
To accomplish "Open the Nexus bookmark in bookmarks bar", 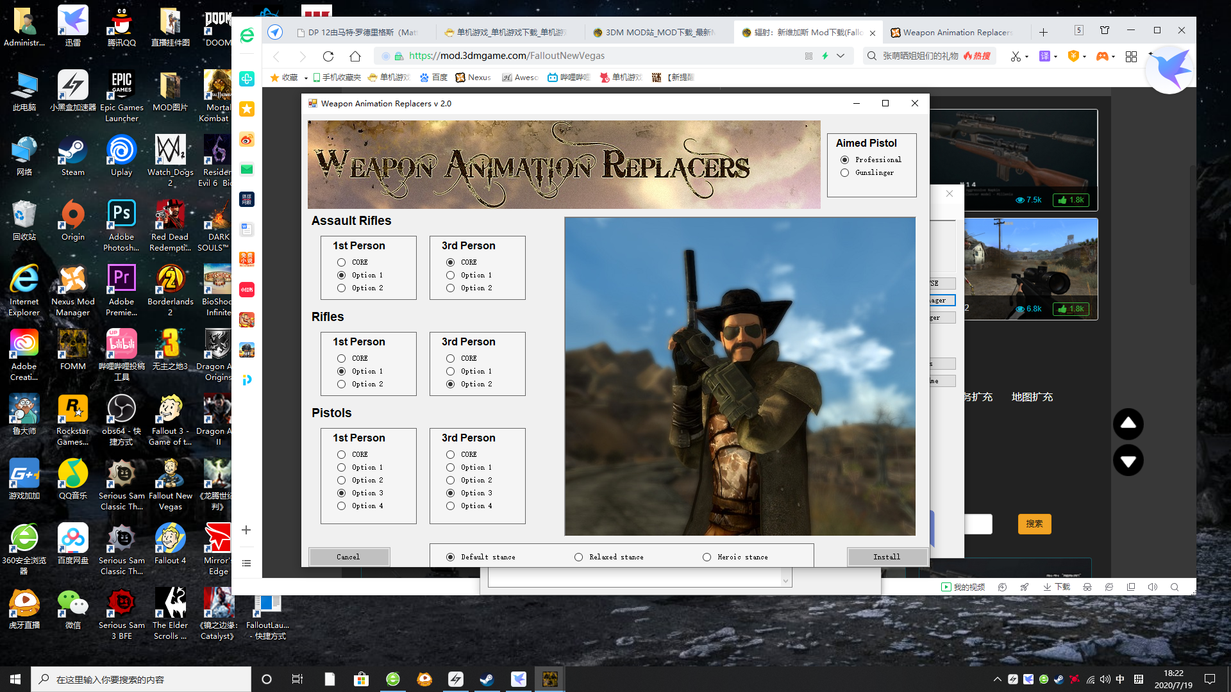I will click(x=473, y=78).
